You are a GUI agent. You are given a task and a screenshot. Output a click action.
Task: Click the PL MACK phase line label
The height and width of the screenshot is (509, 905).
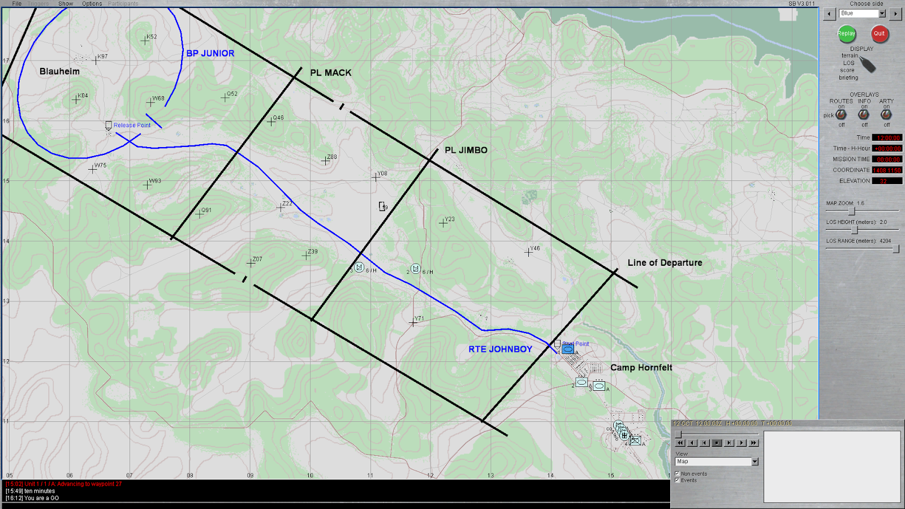[331, 72]
